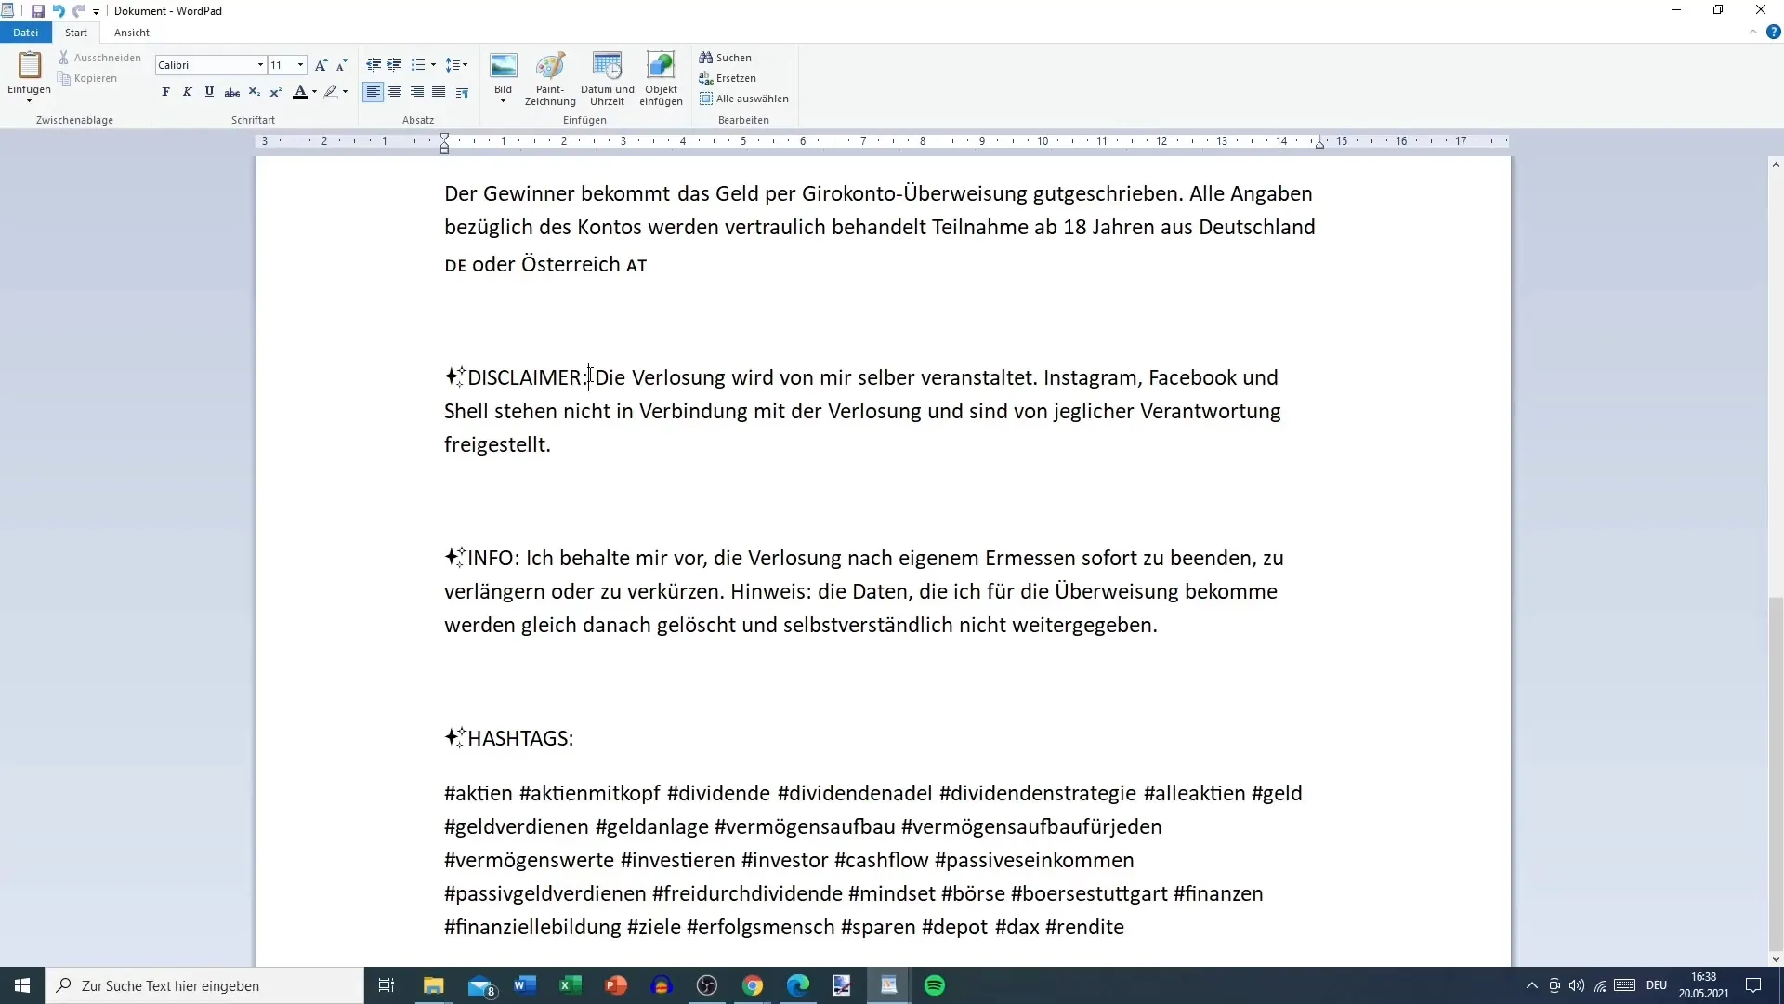
Task: Click the Einfügen clipboard paste icon
Action: pyautogui.click(x=30, y=66)
